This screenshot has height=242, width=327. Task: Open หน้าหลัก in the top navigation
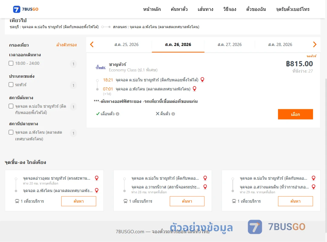[x=152, y=9]
